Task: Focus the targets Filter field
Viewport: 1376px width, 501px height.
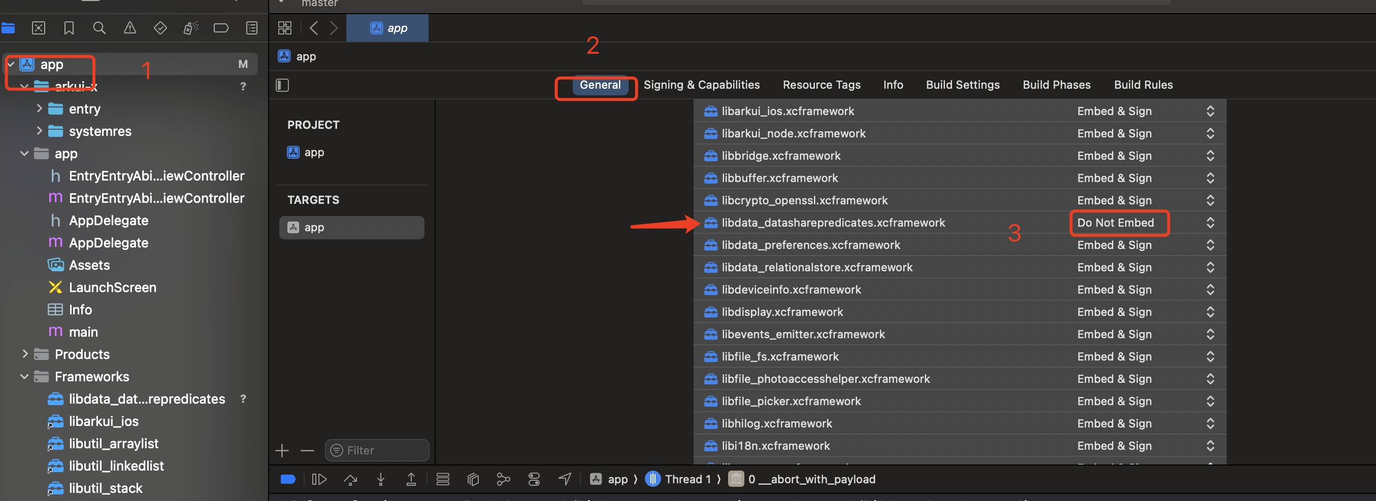Action: point(377,450)
